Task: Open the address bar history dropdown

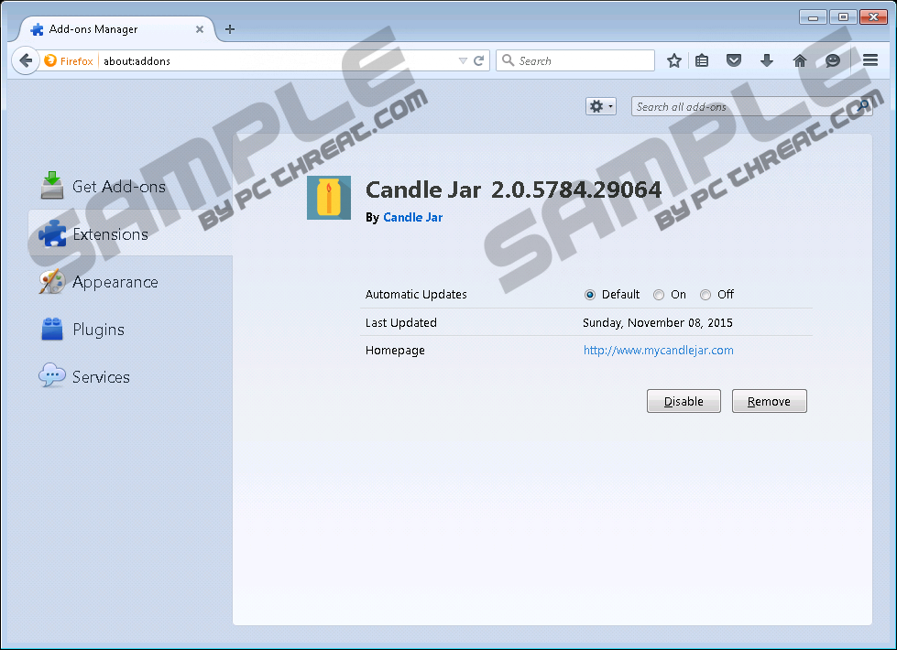Action: [x=463, y=60]
